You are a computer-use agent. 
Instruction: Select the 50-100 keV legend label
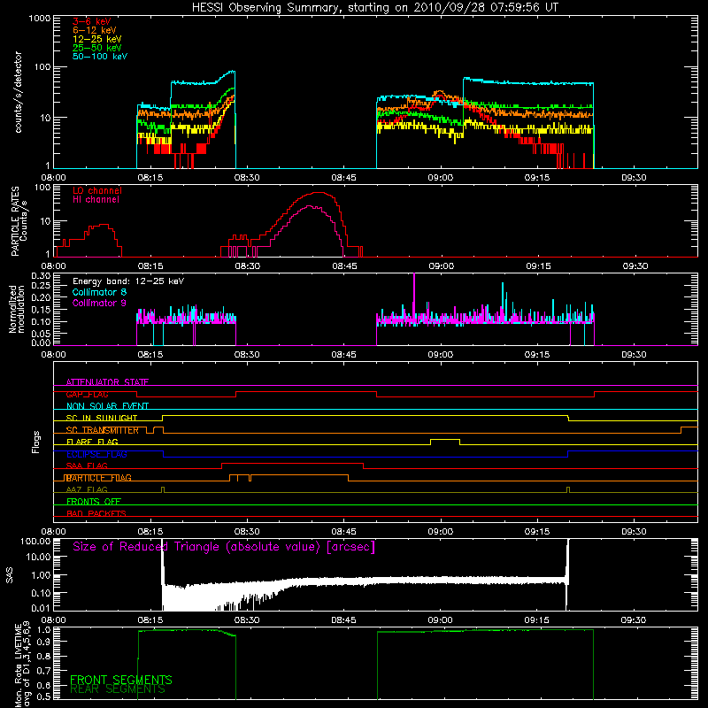[x=100, y=57]
